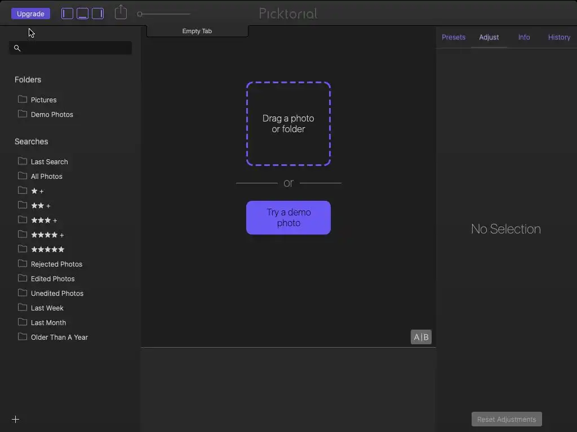Click the folder icon beside Last Search
Image resolution: width=577 pixels, height=432 pixels.
[23, 161]
